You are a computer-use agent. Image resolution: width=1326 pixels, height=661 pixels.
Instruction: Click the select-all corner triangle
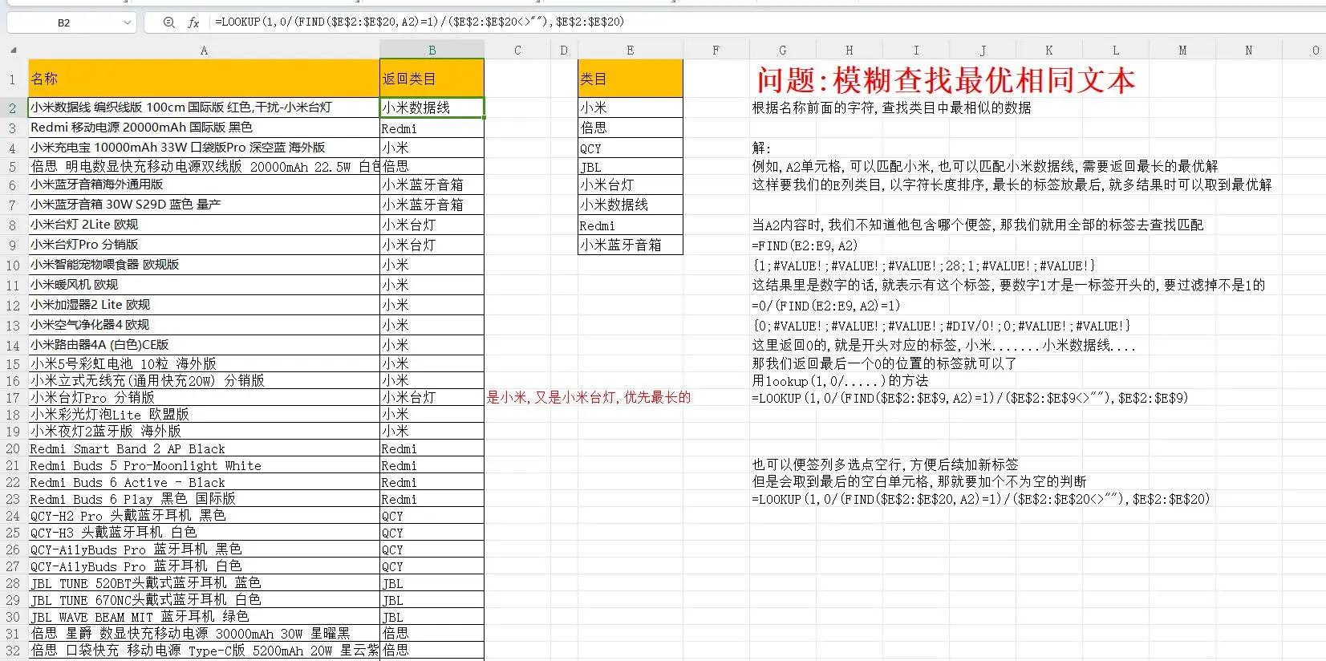coord(13,50)
